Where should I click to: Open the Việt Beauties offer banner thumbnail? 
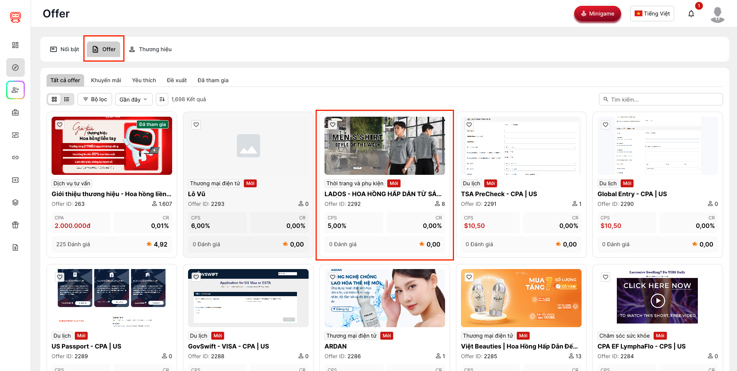click(521, 298)
